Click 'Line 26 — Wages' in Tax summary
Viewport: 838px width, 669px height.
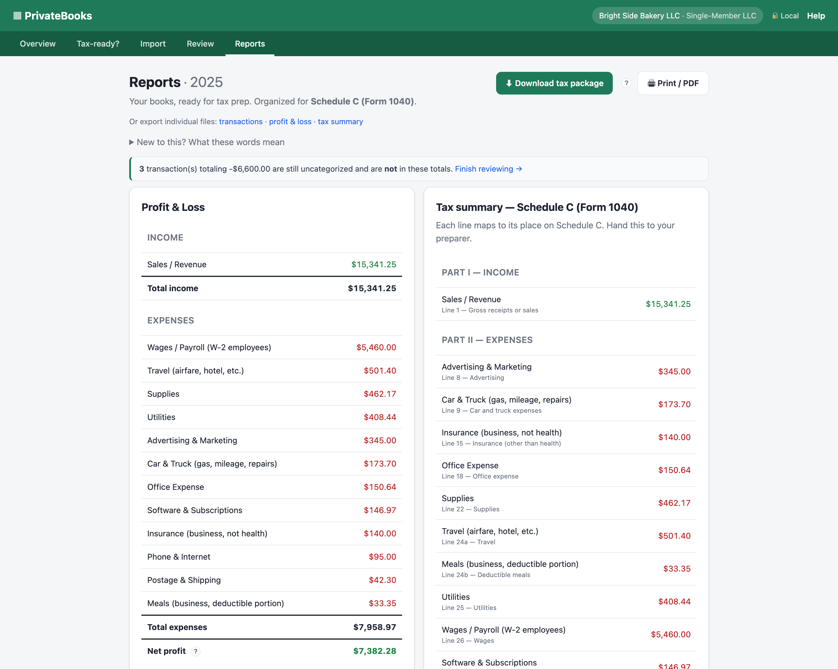[468, 641]
